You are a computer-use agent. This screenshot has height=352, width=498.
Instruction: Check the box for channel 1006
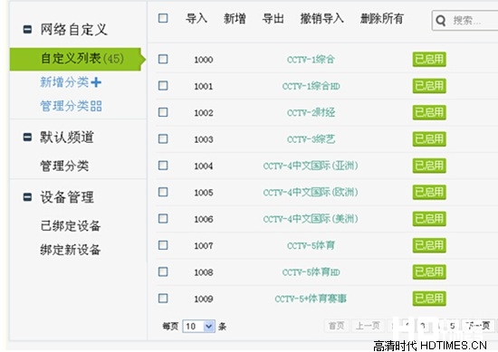coord(163,218)
